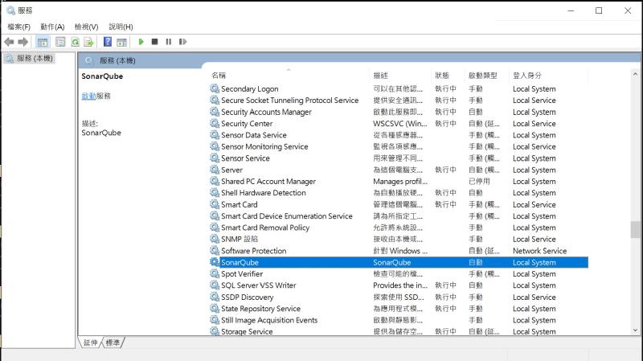Click the Start Service green play icon
This screenshot has width=643, height=361.
coord(141,42)
